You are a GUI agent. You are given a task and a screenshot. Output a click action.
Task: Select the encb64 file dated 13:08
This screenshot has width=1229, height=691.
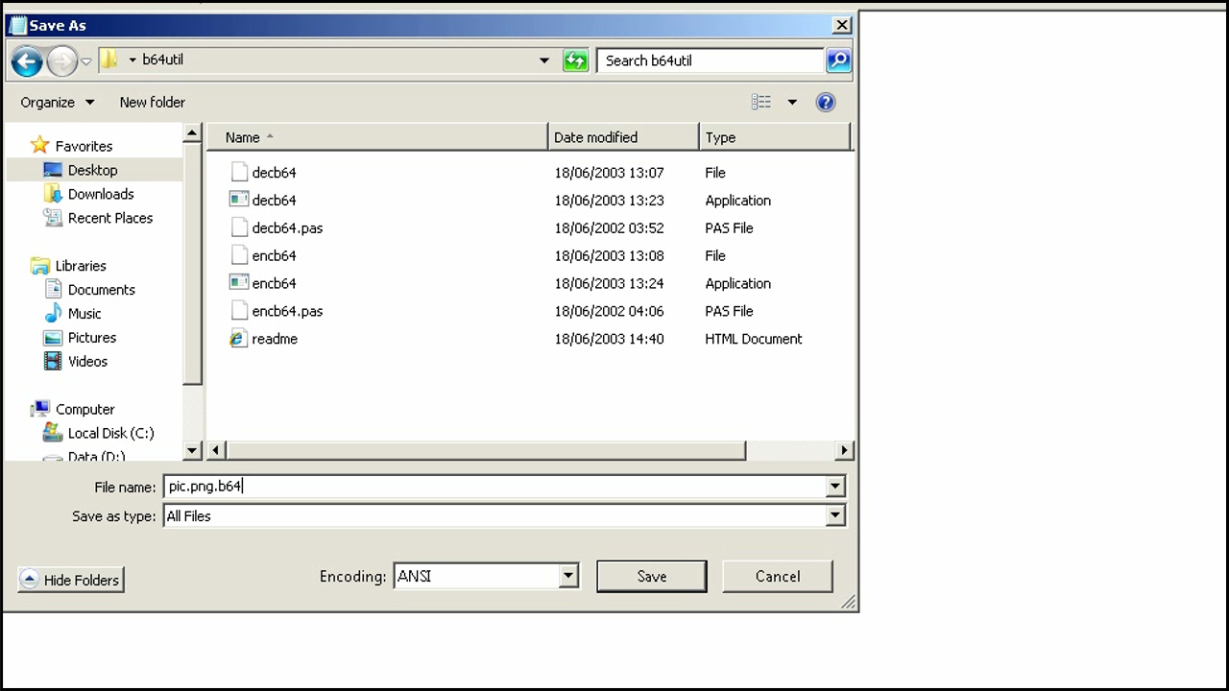point(274,256)
